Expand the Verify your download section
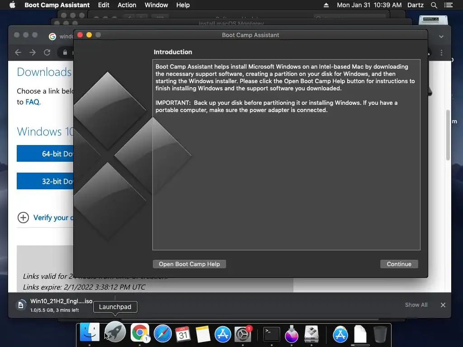463x347 pixels. [x=23, y=218]
